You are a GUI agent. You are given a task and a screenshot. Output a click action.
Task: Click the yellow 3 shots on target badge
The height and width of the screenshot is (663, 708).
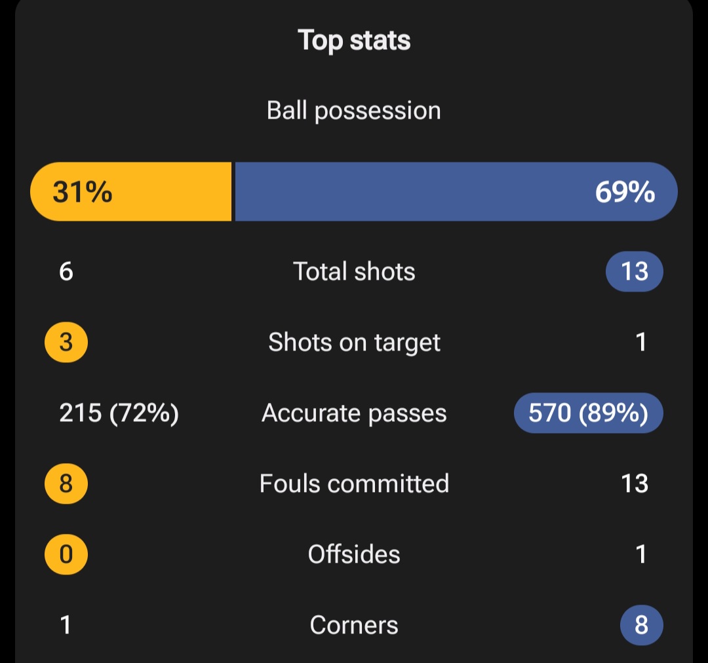coord(66,342)
